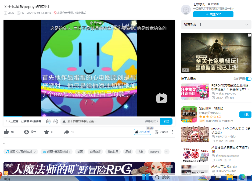Open 动画种草激励计划 tag
Image resolution: width=252 pixels, height=181 pixels.
[x=57, y=152]
